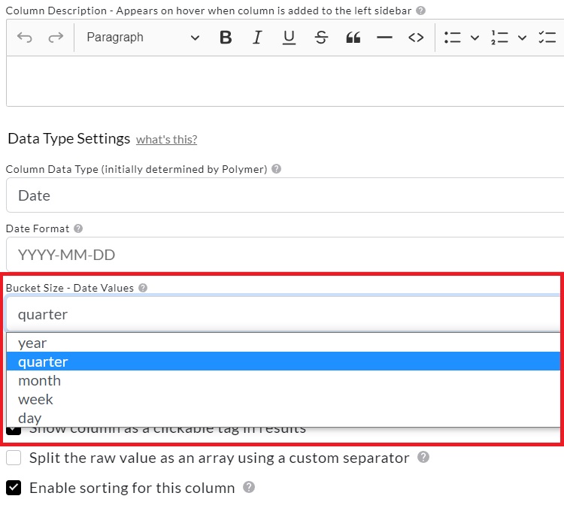Apply numbered list formatting
This screenshot has width=564, height=505.
pos(499,38)
